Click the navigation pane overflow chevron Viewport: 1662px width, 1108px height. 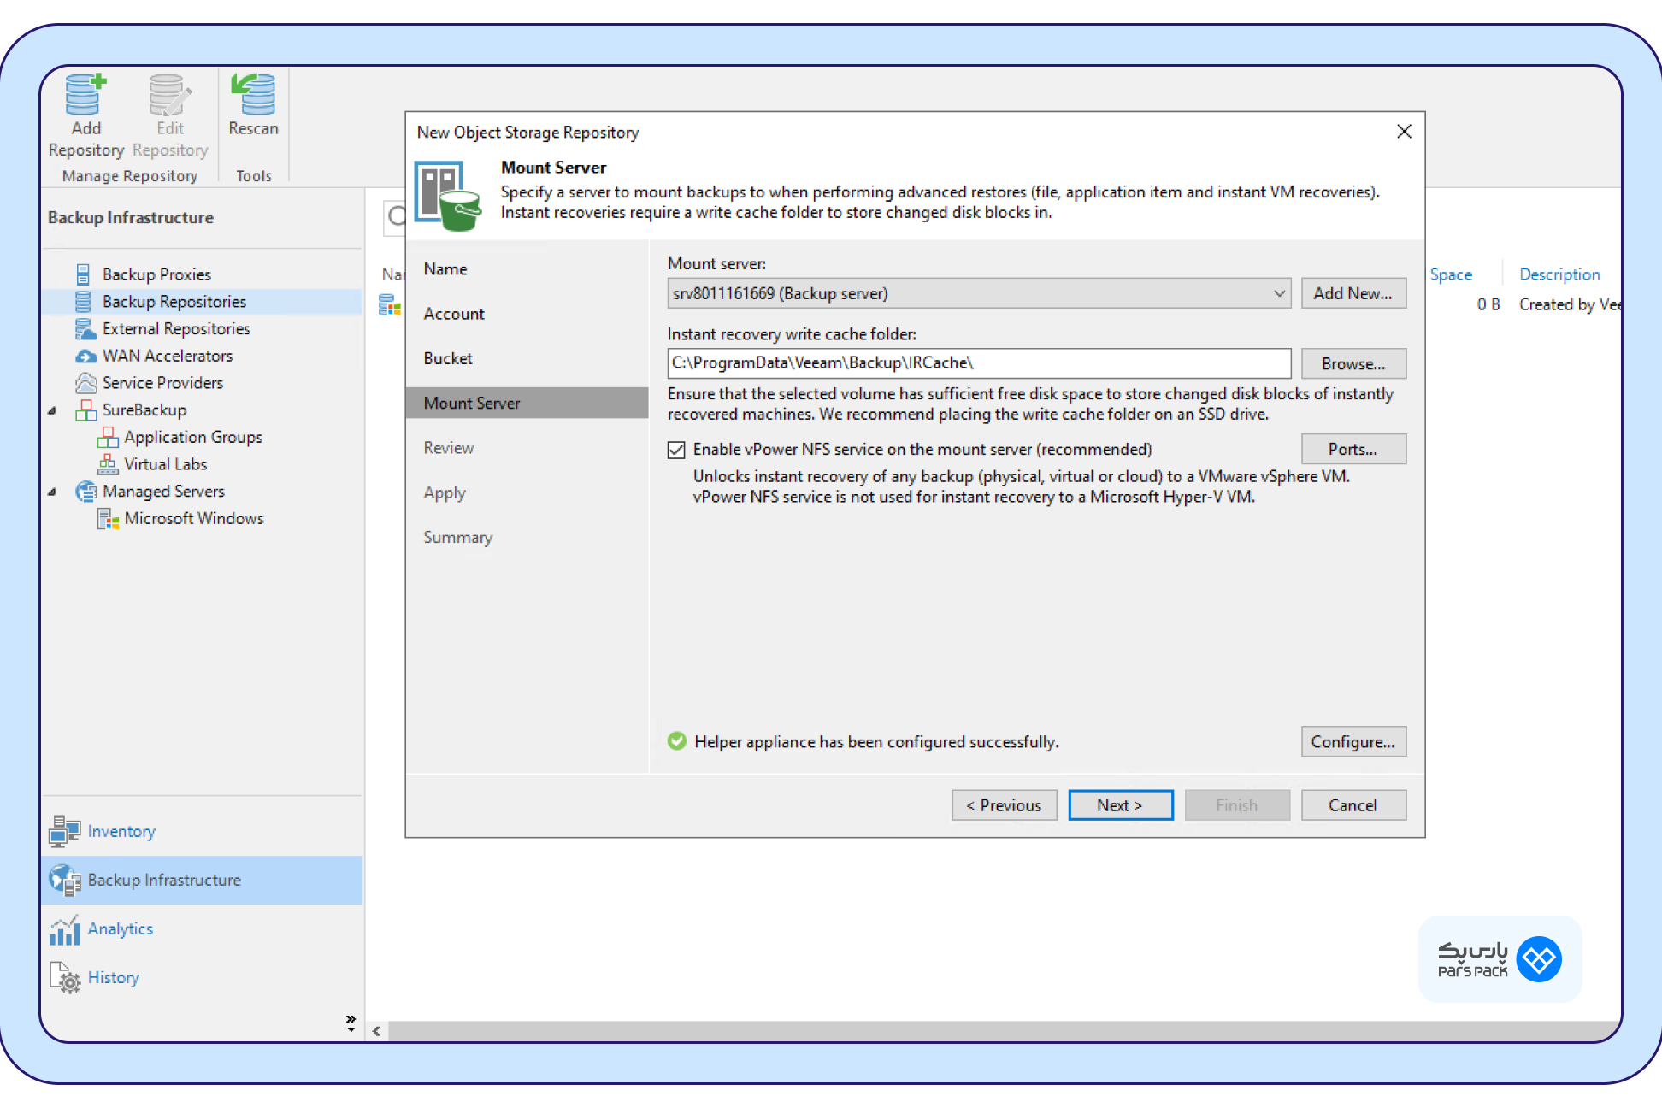(351, 1023)
